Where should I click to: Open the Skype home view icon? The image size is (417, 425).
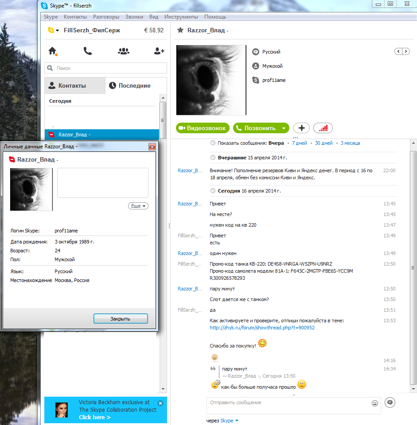(x=52, y=51)
